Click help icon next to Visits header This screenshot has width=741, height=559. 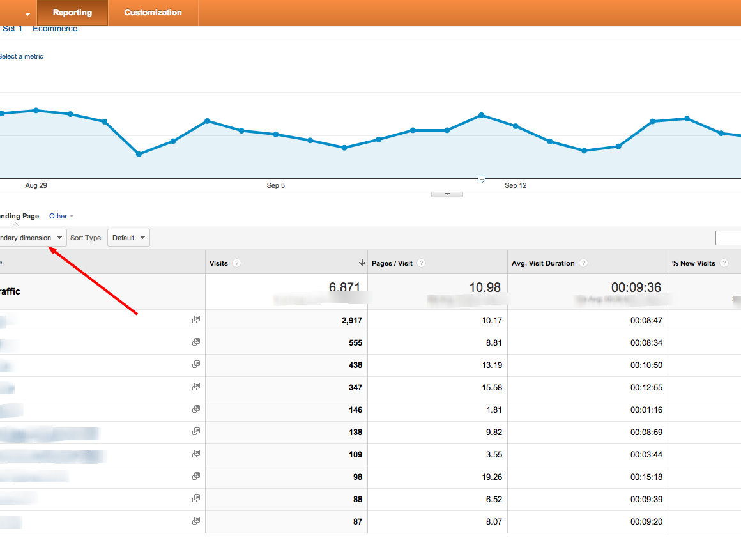coord(237,263)
